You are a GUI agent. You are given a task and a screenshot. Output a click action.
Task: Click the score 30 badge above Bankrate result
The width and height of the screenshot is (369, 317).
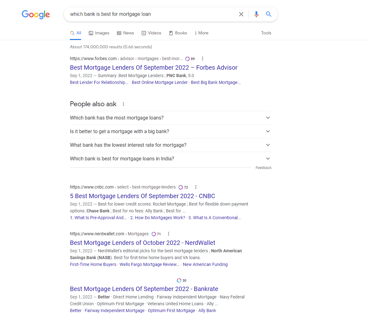tap(182, 280)
